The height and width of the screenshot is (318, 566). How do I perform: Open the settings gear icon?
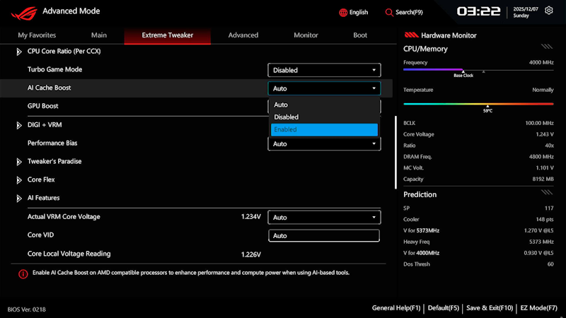[549, 11]
